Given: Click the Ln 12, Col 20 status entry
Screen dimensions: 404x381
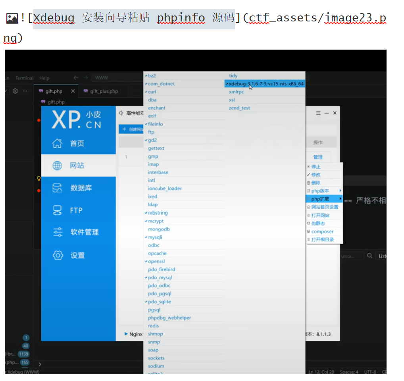Looking at the screenshot, I should (321, 372).
